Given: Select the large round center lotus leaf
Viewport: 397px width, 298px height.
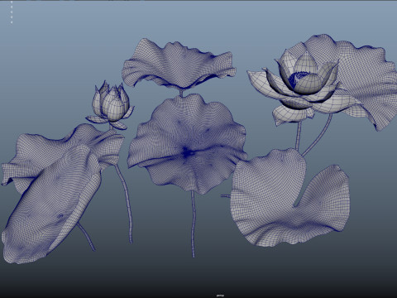Looking at the screenshot, I should [x=188, y=143].
